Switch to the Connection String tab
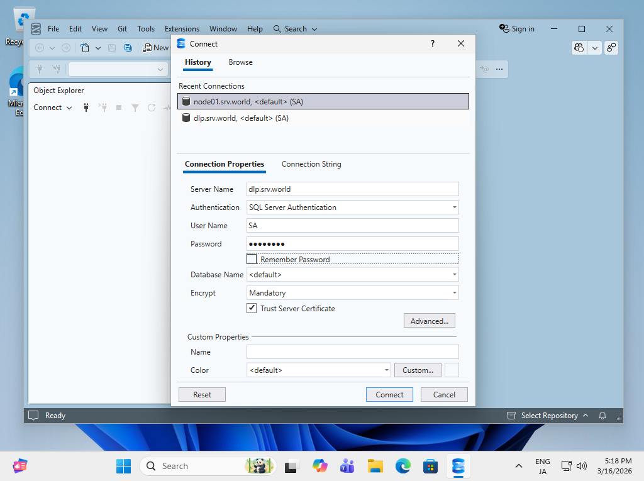 [311, 164]
